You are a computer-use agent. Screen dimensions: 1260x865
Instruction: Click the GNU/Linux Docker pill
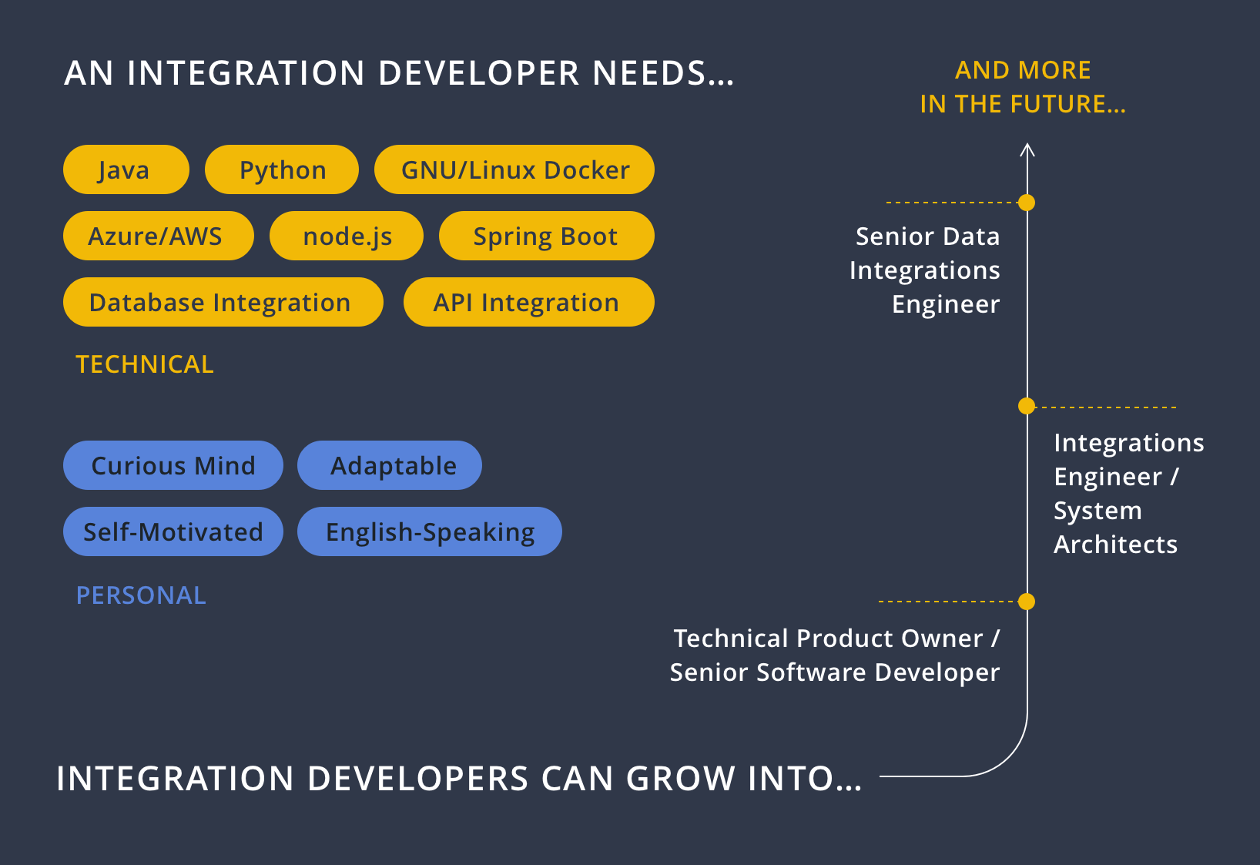coord(514,169)
